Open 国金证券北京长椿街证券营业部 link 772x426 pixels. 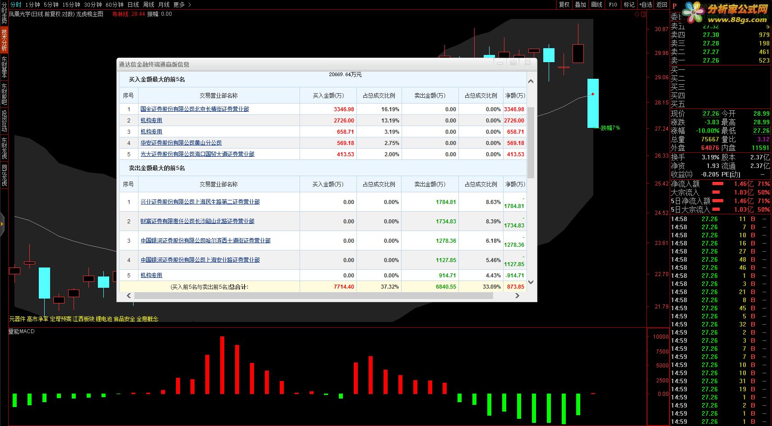coord(194,109)
